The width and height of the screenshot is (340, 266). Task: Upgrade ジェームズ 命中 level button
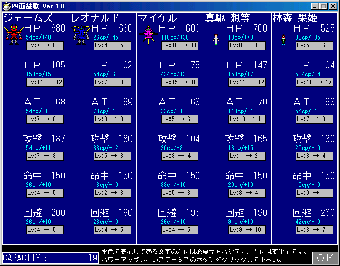click(45, 193)
